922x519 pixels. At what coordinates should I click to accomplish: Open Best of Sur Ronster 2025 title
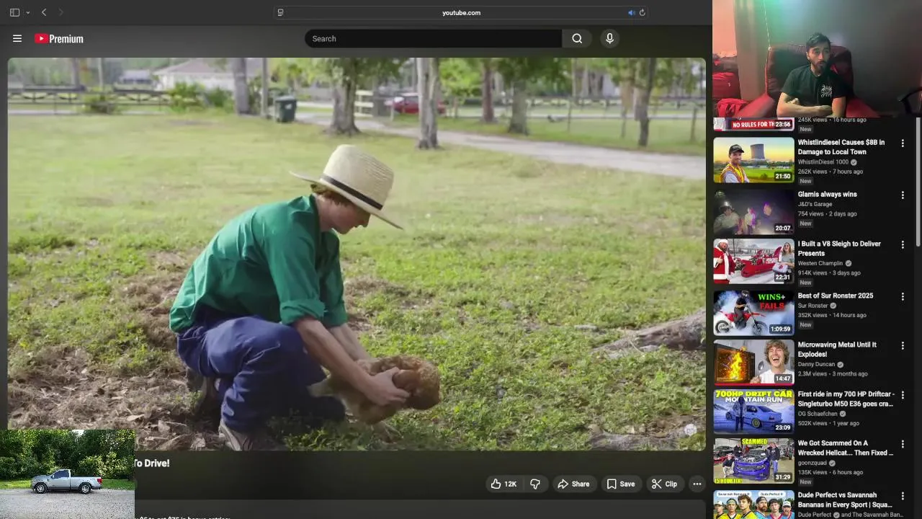click(835, 296)
